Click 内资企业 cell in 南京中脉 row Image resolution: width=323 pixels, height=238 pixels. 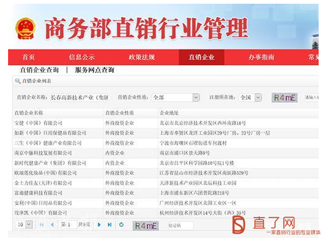click(115, 153)
